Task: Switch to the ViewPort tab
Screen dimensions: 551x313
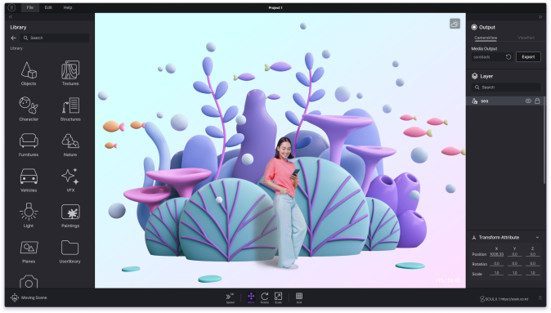Action: click(526, 38)
